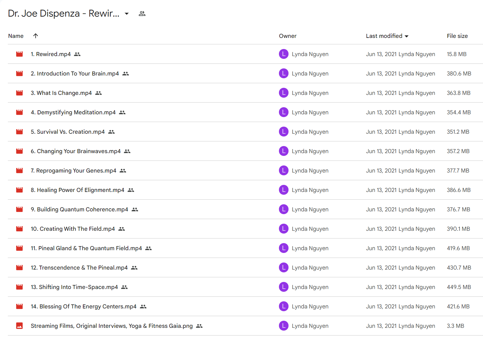Click video icon of 14. Blessing Of The Energy Centers
483x342 pixels.
pos(19,306)
